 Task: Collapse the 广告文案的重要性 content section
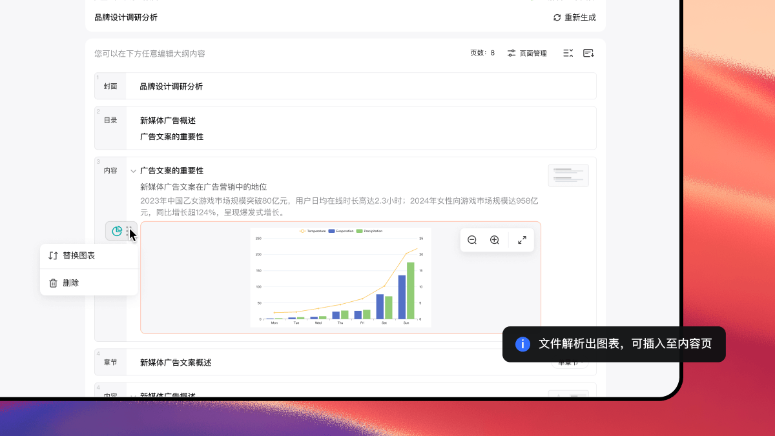[x=133, y=170]
